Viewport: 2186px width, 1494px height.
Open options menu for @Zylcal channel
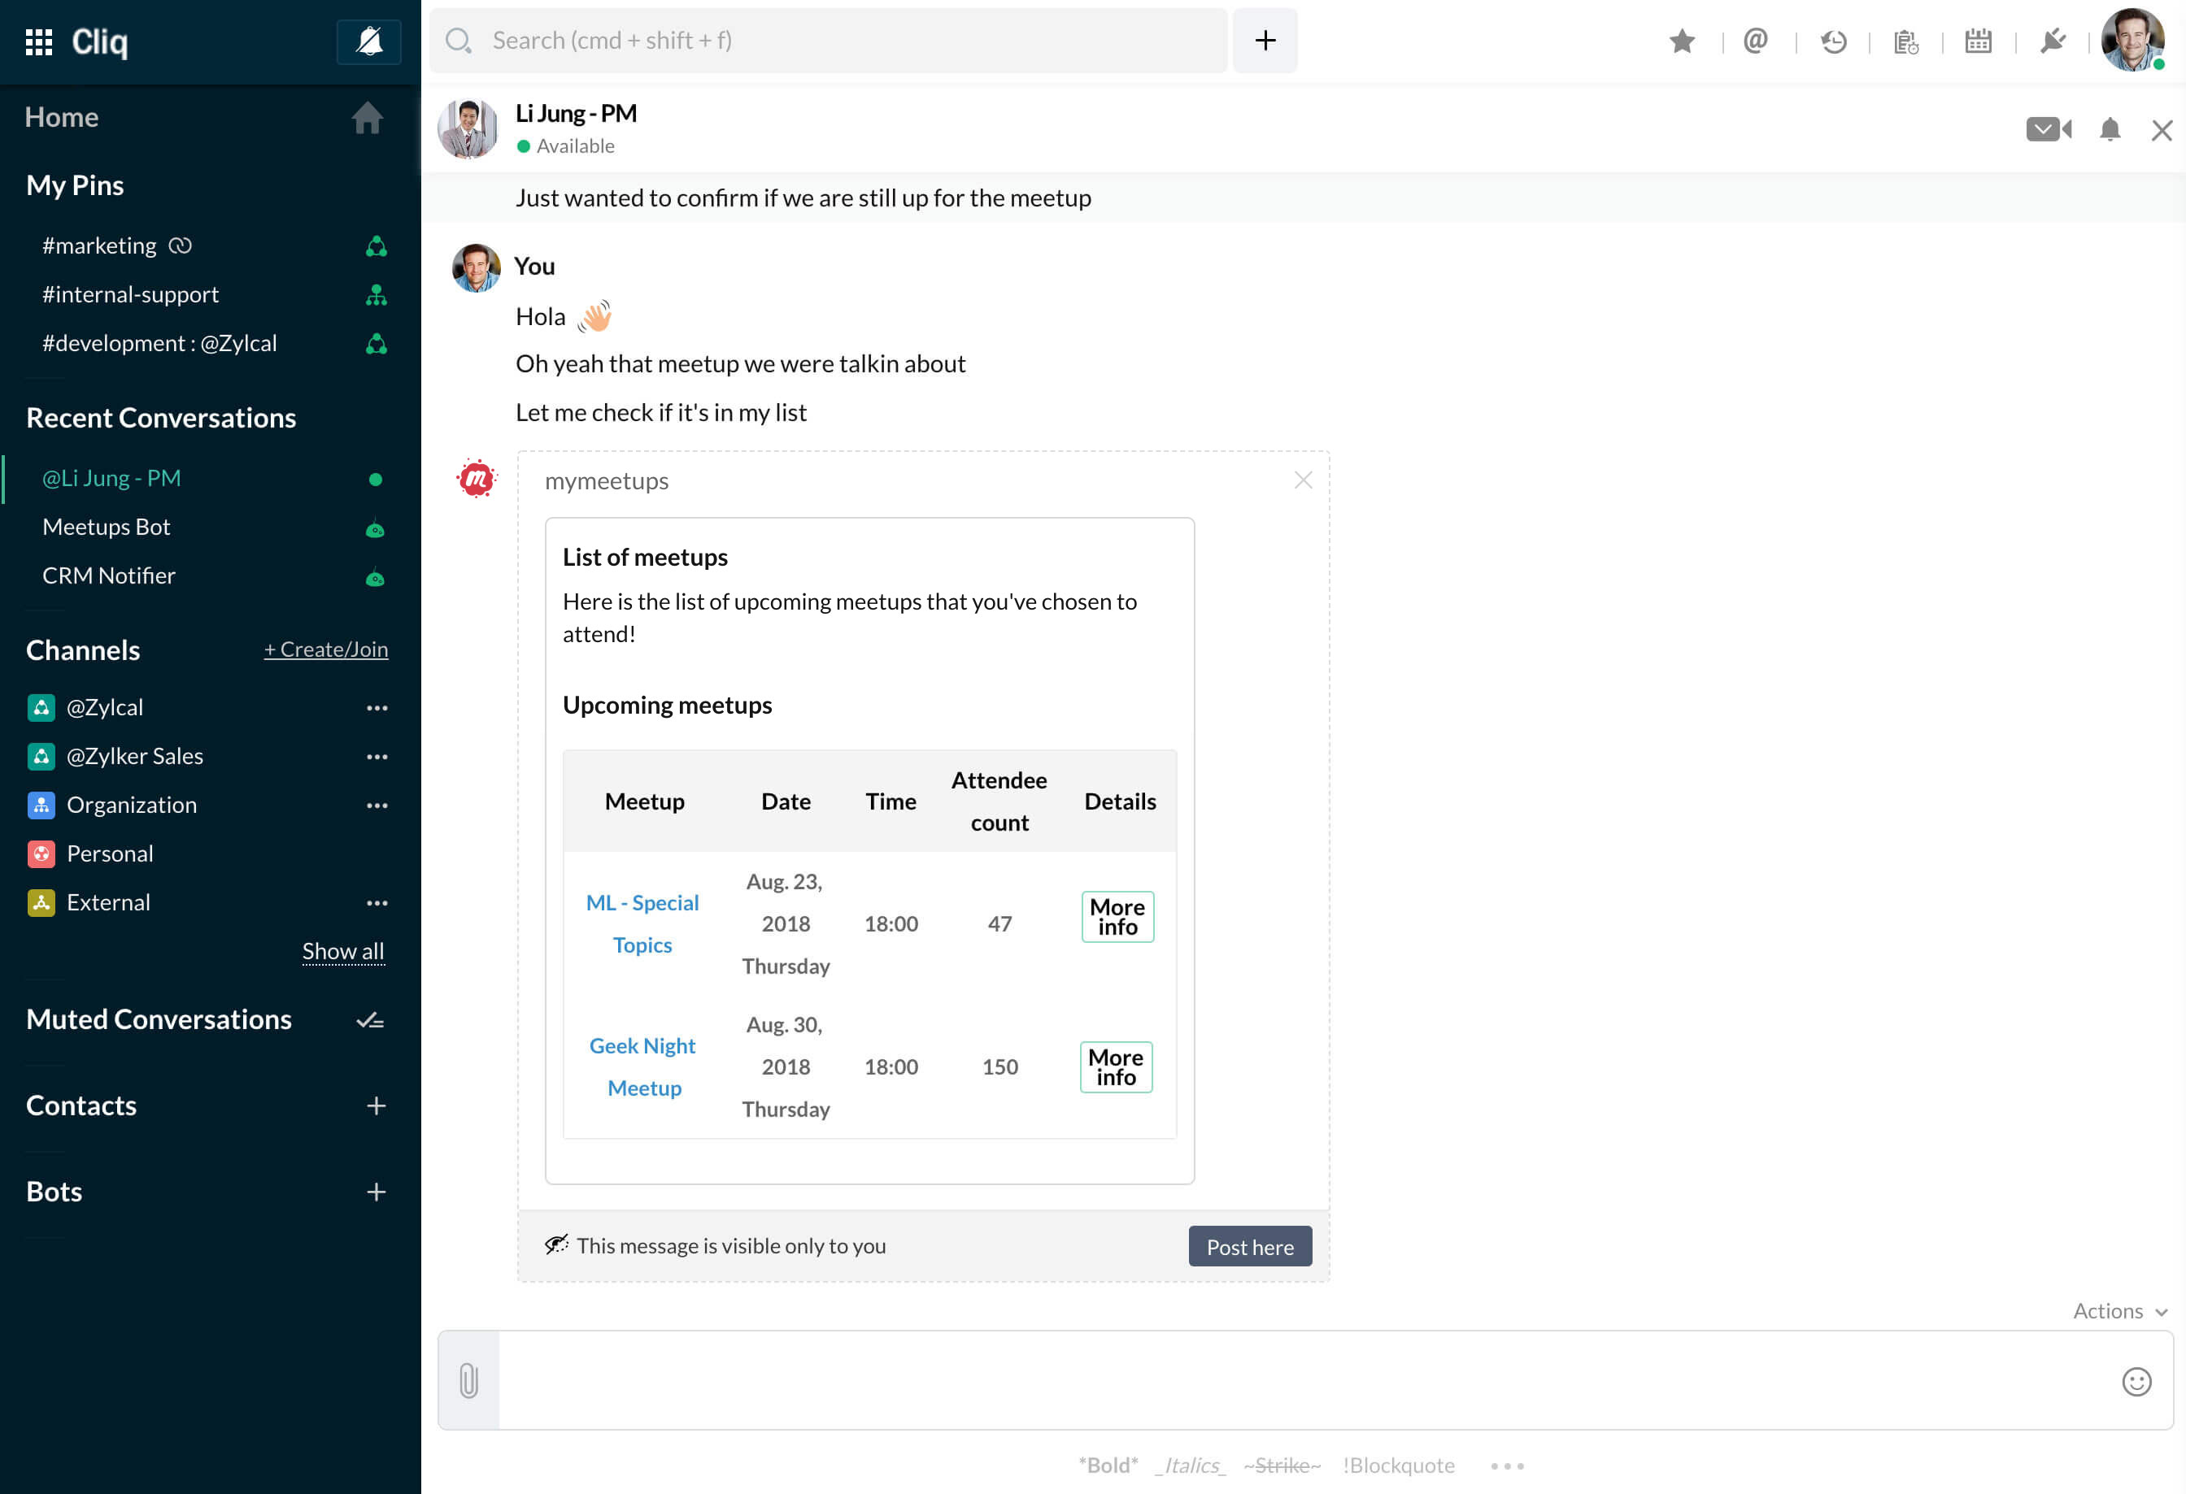[377, 708]
